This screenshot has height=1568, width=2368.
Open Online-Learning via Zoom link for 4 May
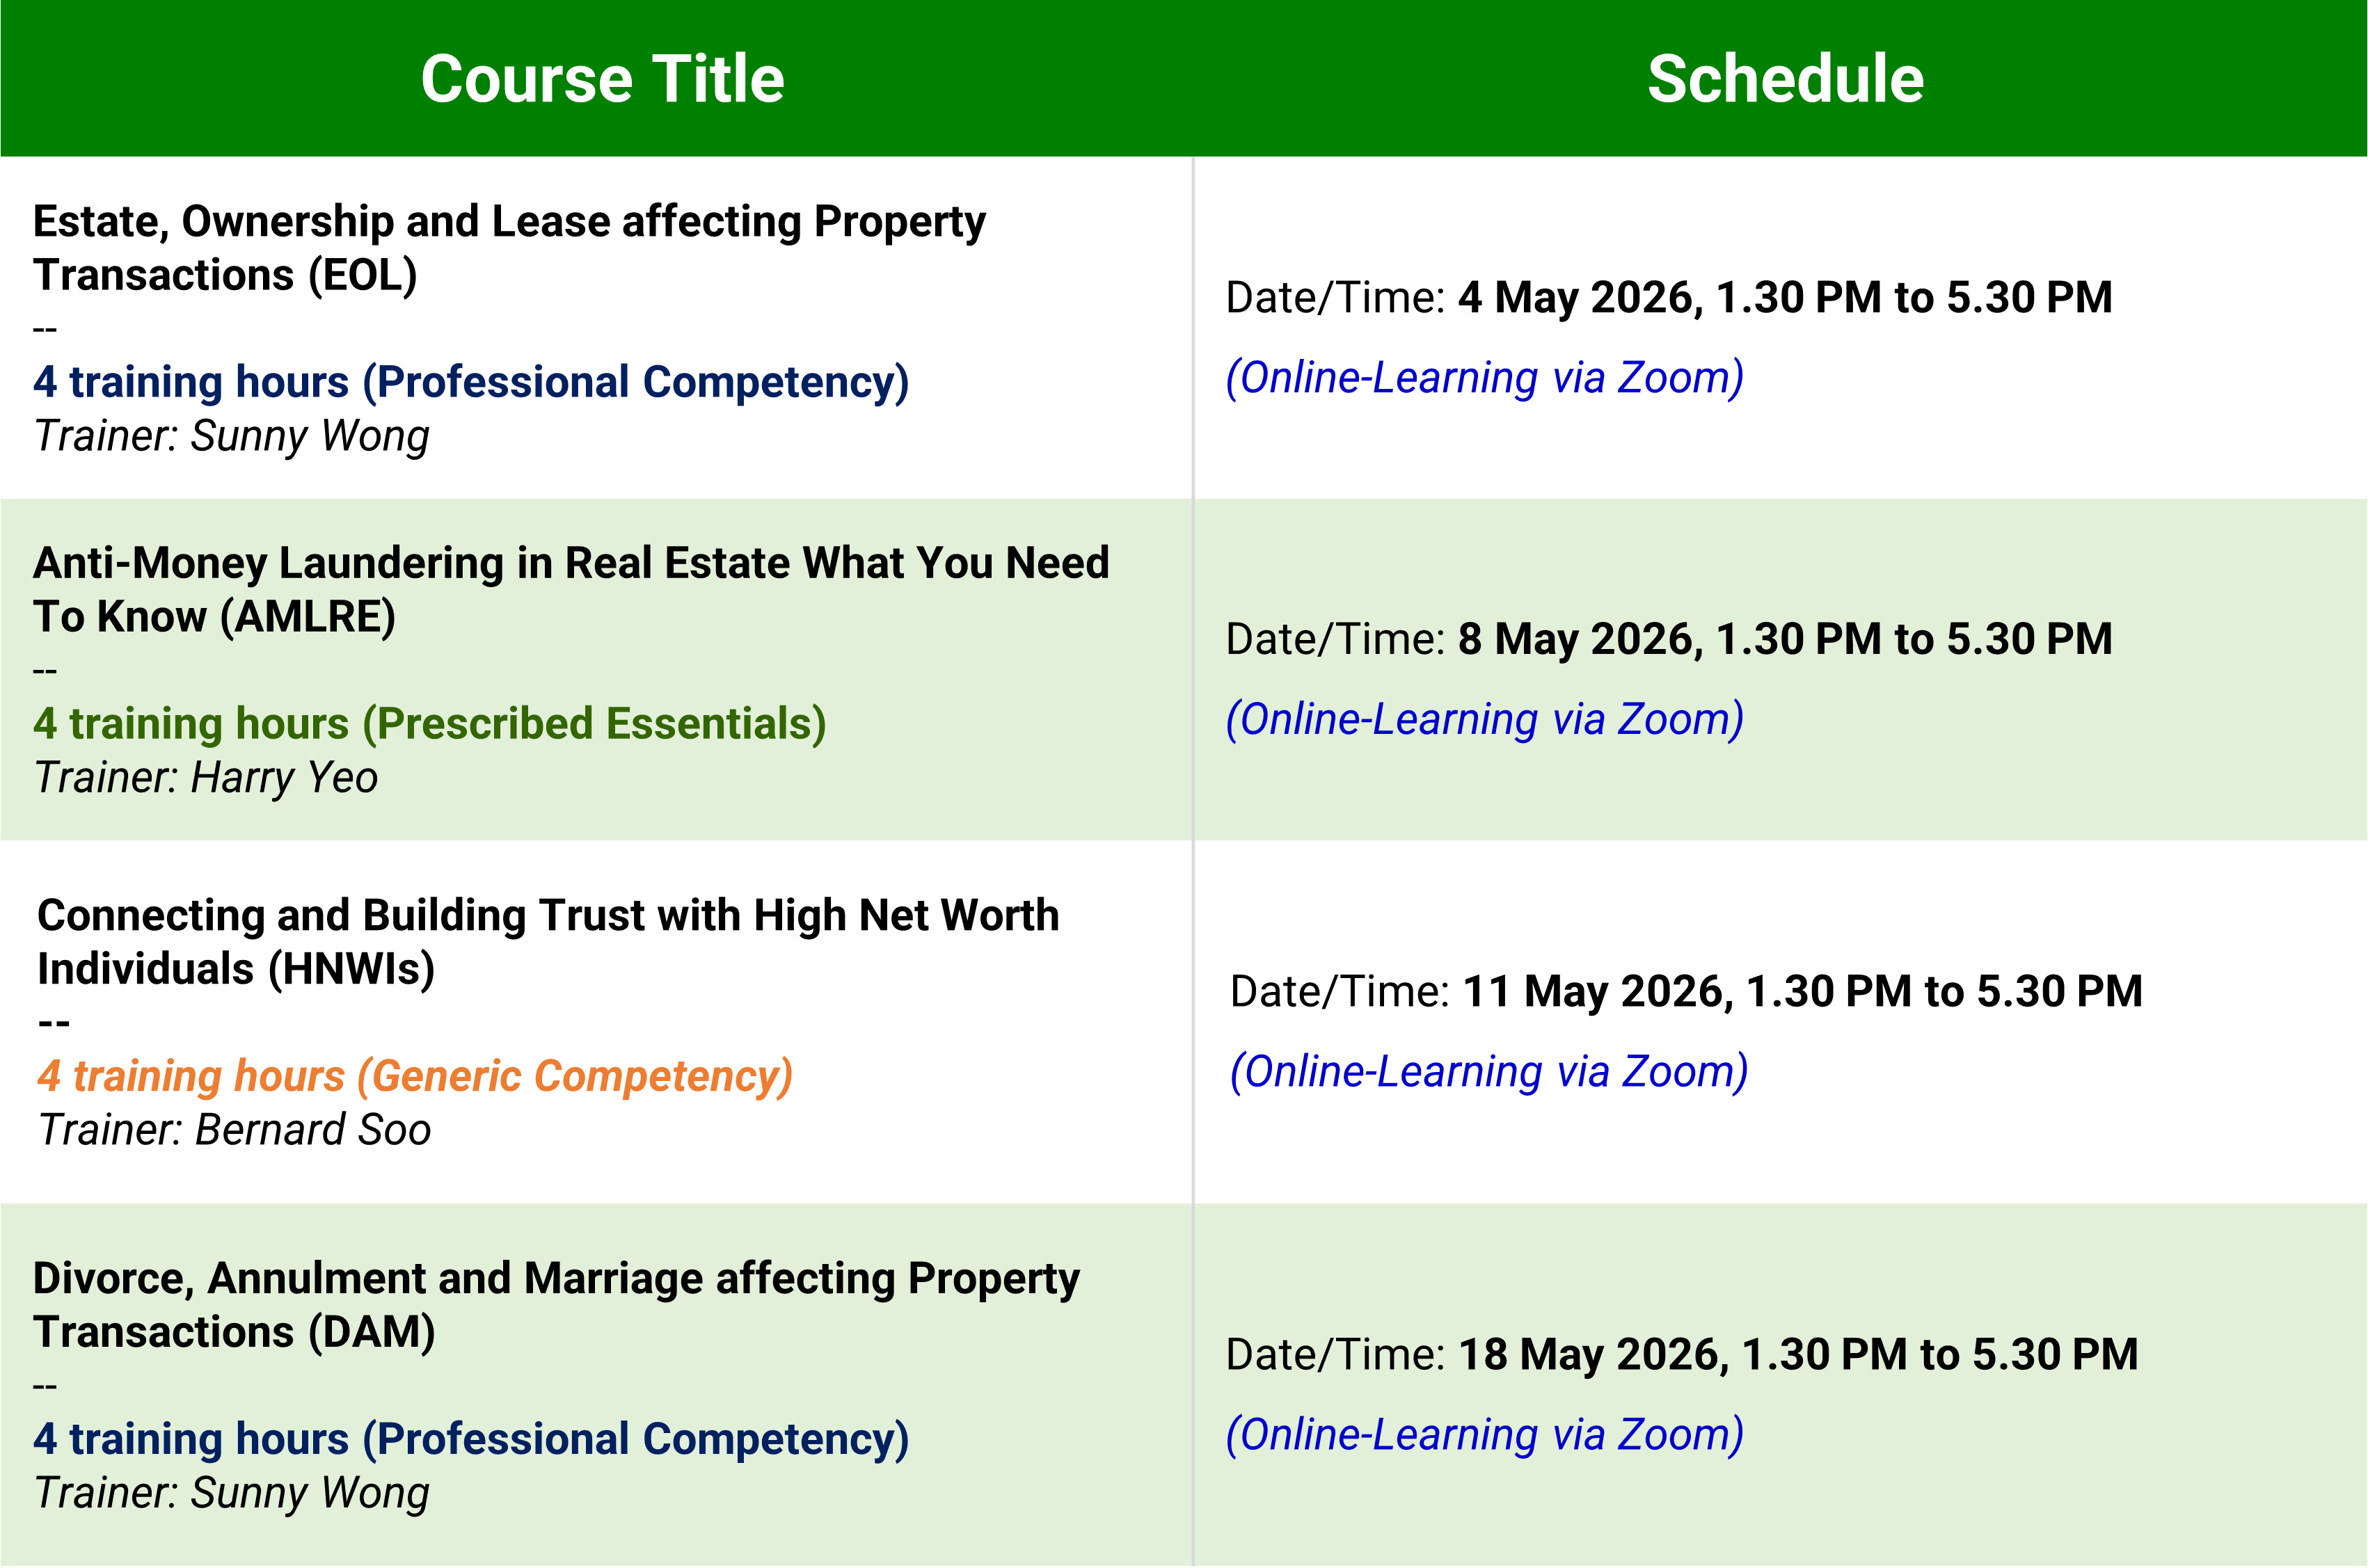pyautogui.click(x=1484, y=378)
